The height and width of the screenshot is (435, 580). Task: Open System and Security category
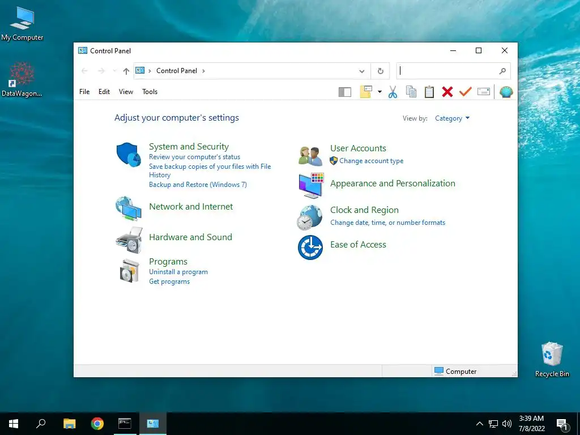pyautogui.click(x=189, y=147)
